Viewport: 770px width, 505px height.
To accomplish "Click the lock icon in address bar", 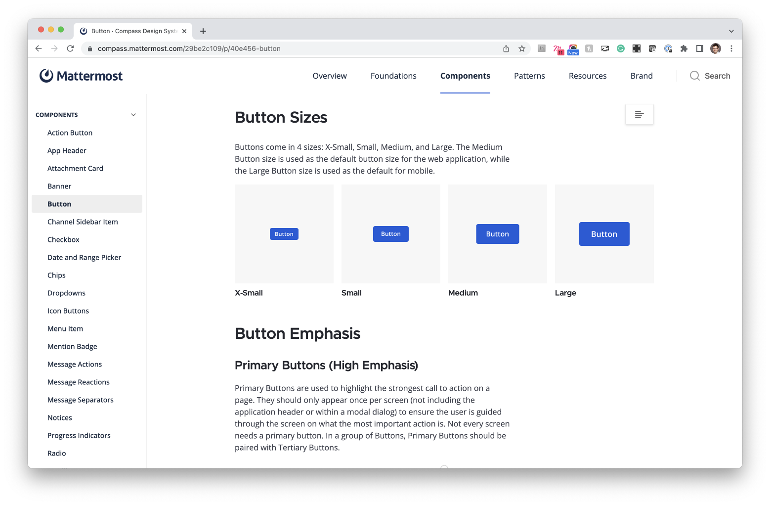I will coord(90,48).
